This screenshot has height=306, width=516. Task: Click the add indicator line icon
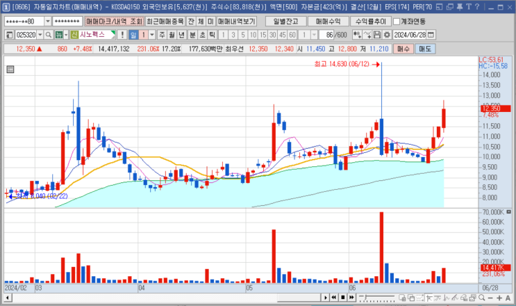click(367, 35)
